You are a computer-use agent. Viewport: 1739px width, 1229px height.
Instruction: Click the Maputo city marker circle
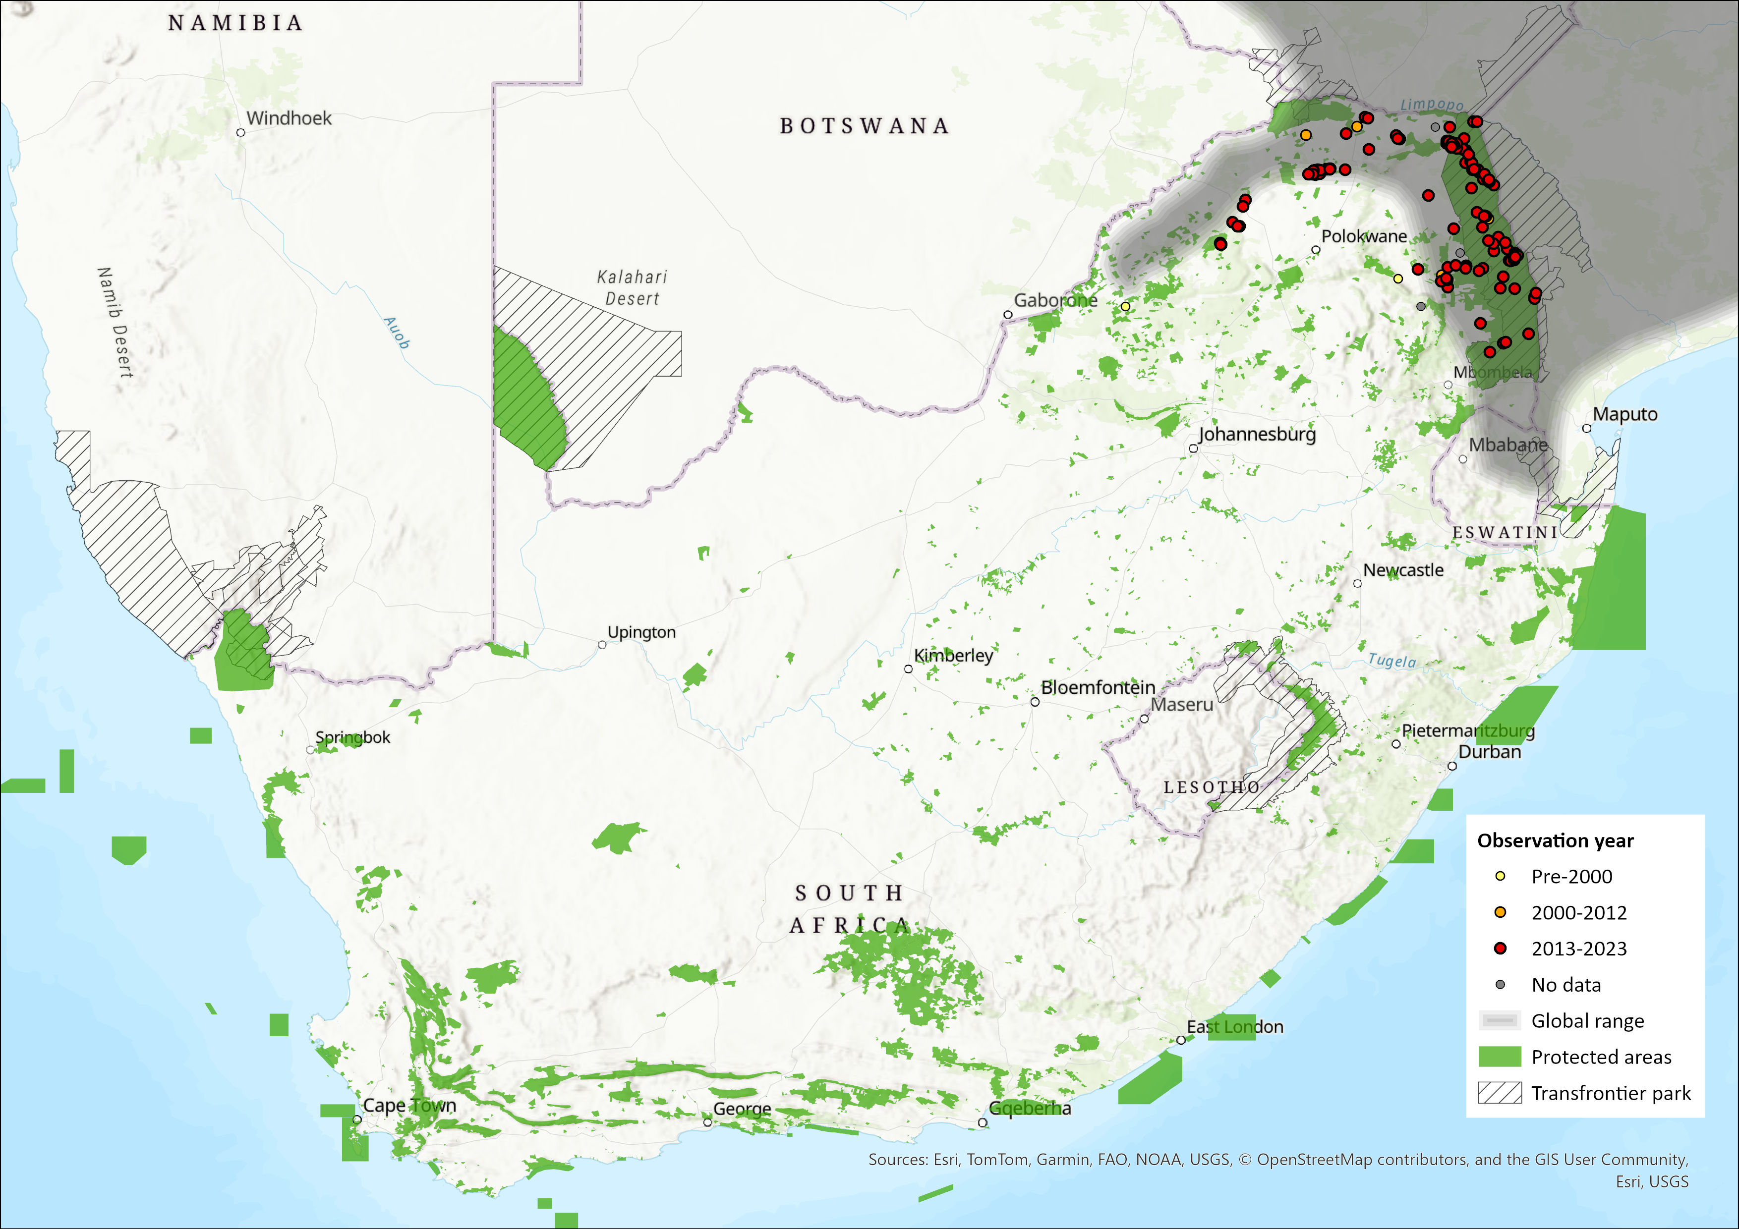click(1587, 429)
